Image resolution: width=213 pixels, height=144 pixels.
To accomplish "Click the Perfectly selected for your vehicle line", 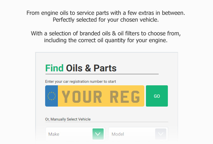I will [106, 20].
